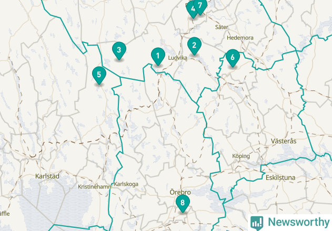Select marker number 8 below Örebro
The image size is (332, 231).
(183, 203)
